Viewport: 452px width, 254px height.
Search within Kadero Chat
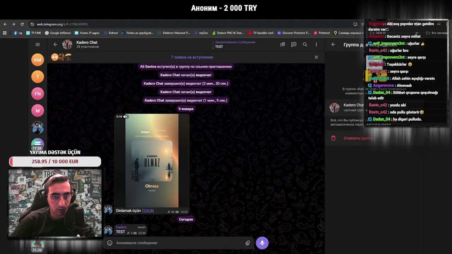coord(305,44)
